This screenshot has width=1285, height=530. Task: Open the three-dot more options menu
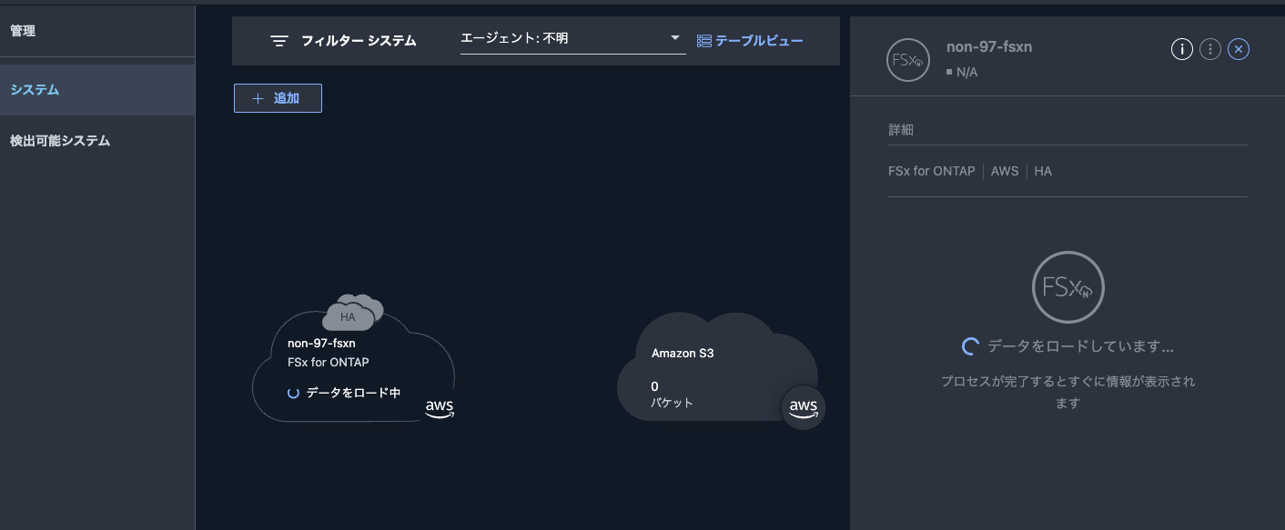coord(1209,49)
